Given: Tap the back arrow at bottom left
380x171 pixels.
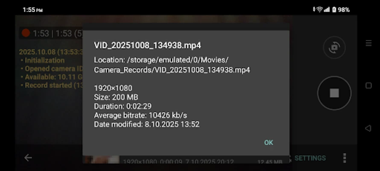Looking at the screenshot, I should click(28, 158).
